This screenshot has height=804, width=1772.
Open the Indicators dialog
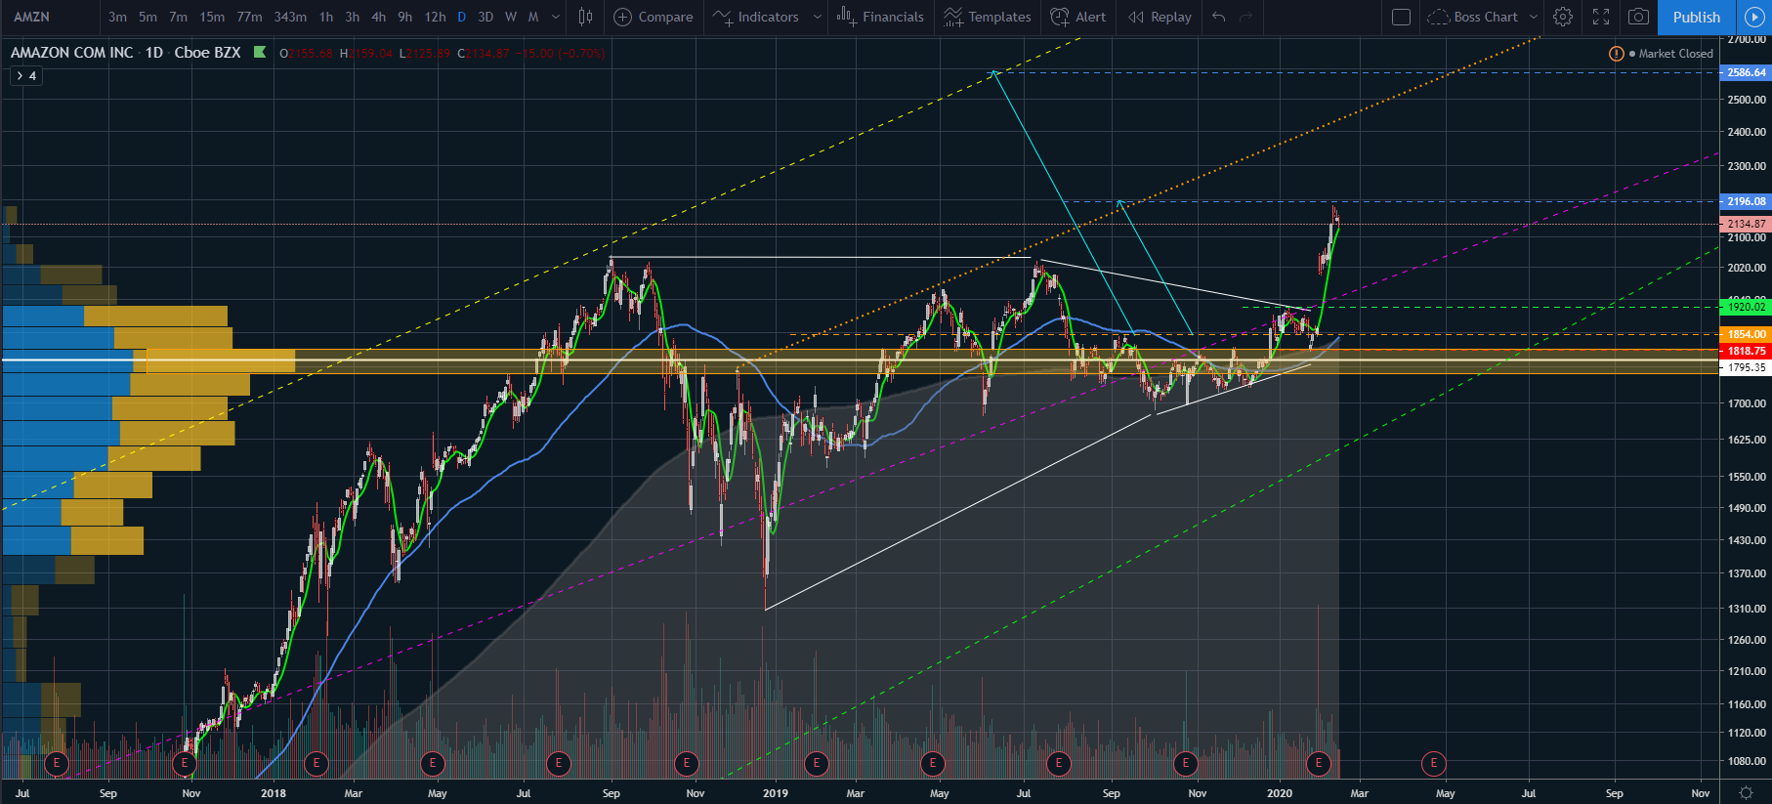click(756, 17)
